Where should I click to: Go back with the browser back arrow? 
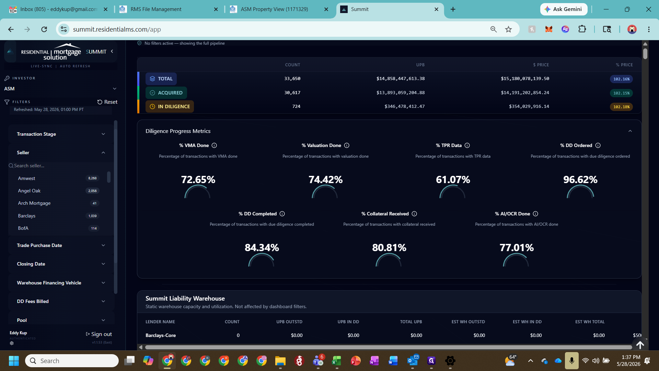point(11,30)
